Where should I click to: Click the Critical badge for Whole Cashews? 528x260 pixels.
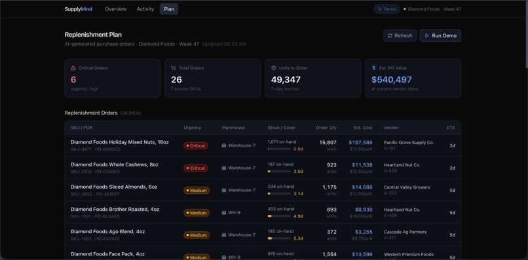[196, 168]
